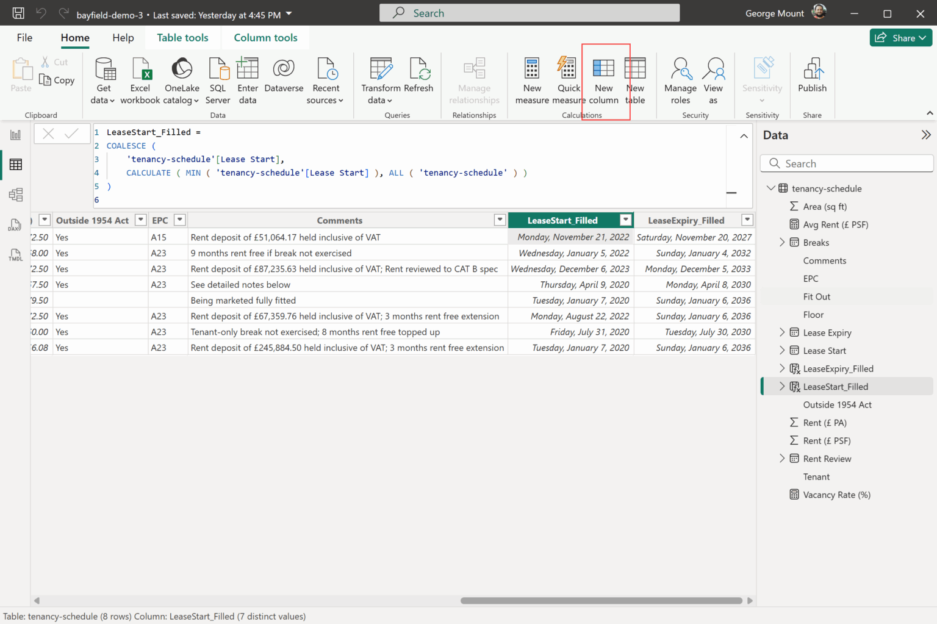Open the File menu

click(24, 38)
